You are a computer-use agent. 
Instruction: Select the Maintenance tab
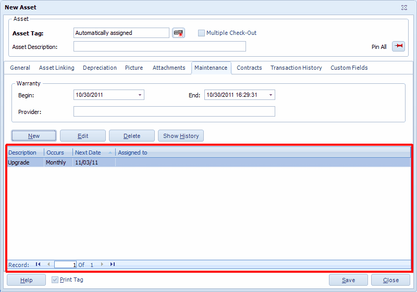coord(211,68)
